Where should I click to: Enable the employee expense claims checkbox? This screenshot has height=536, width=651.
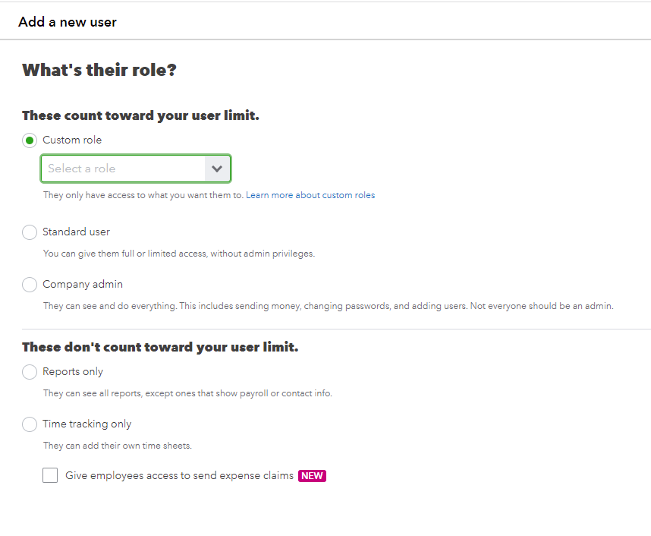point(50,476)
